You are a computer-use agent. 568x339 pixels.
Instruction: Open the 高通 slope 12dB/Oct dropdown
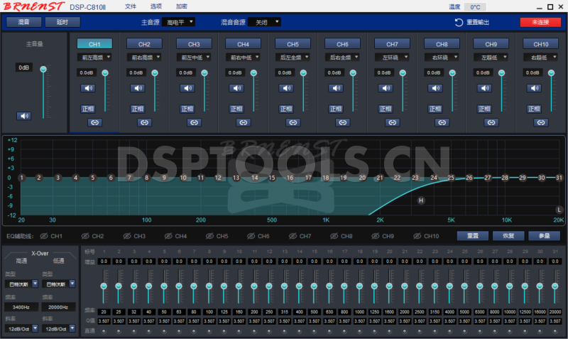pos(21,328)
